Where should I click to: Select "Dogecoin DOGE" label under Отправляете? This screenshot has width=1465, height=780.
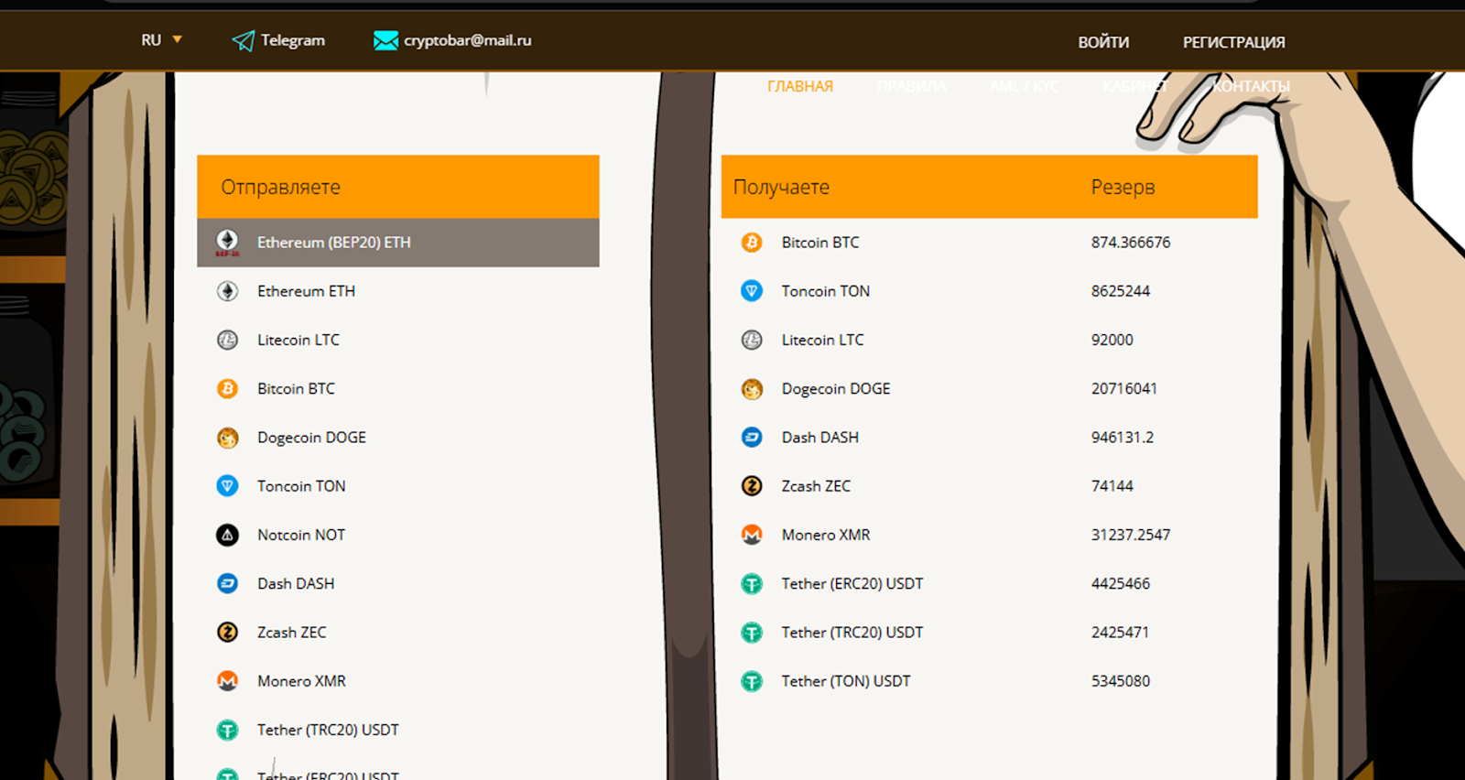311,438
